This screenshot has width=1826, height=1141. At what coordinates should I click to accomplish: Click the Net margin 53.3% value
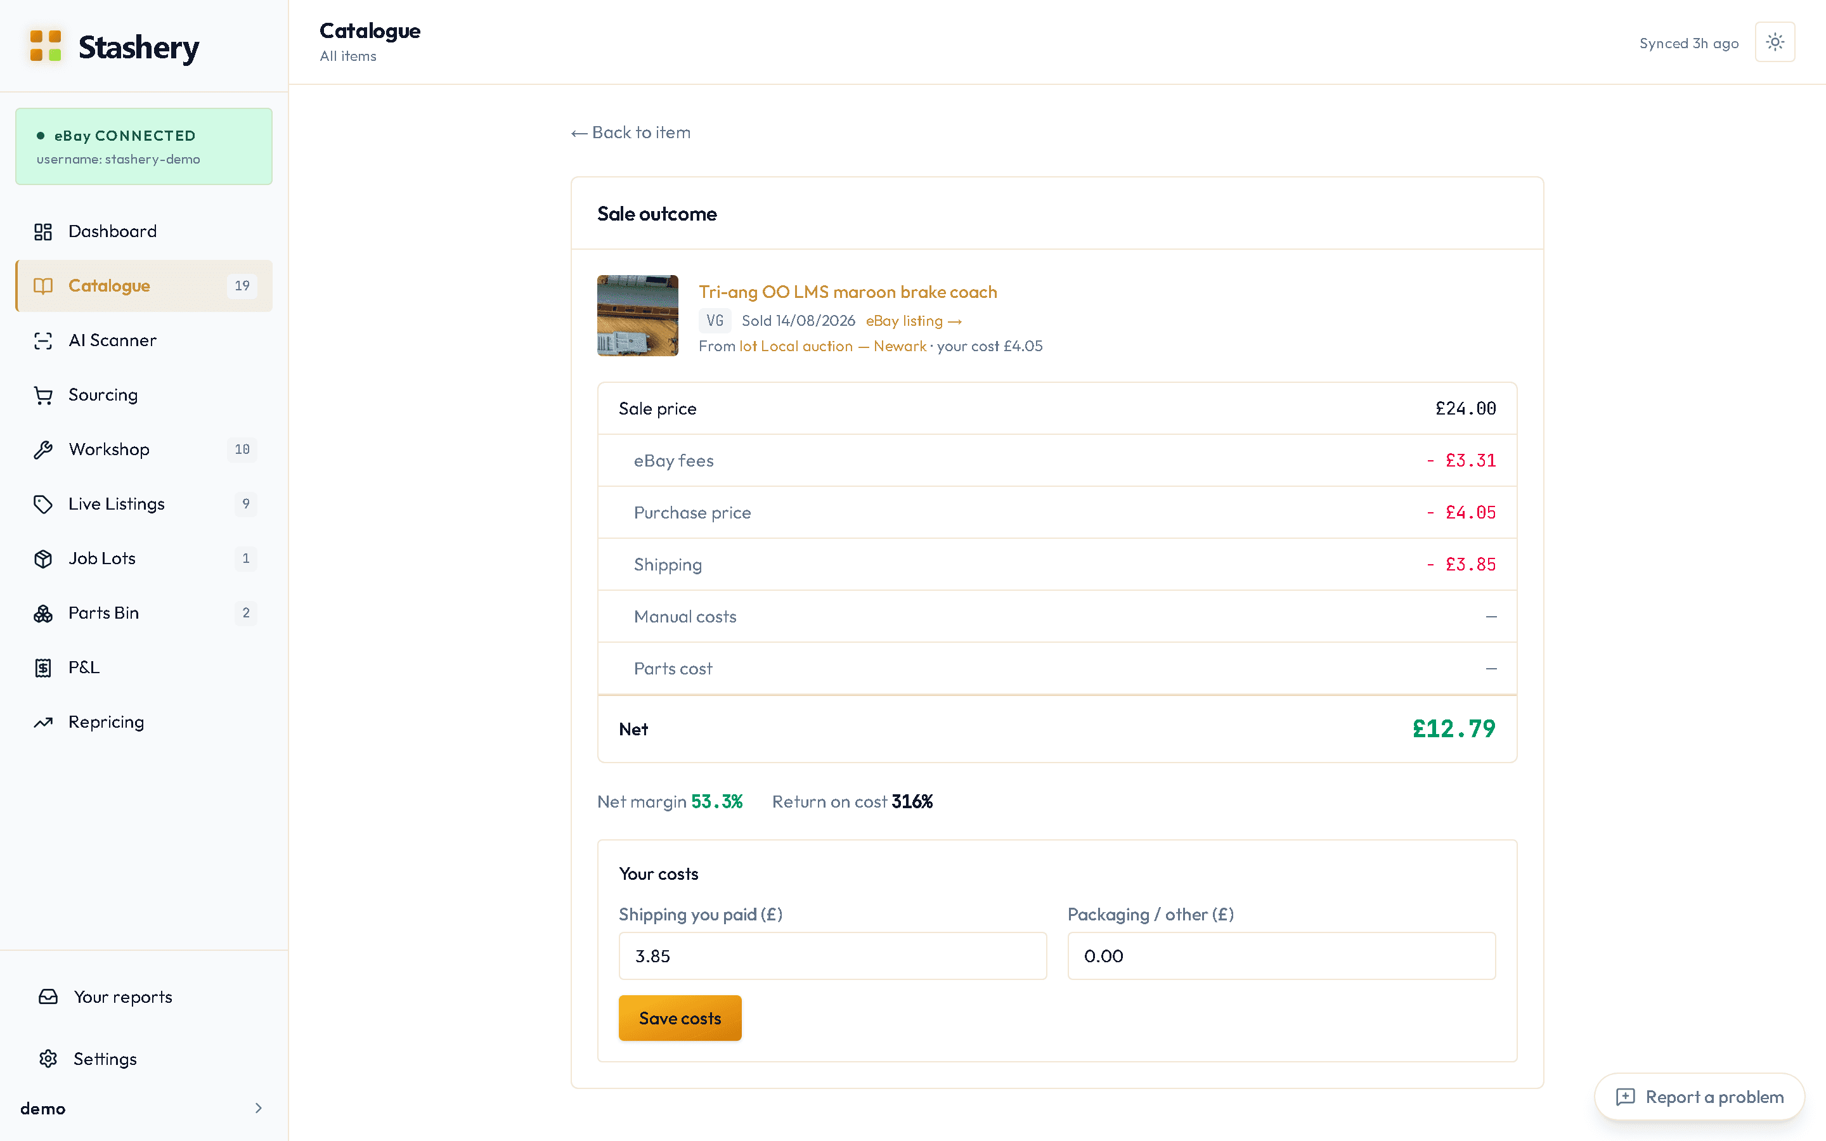click(x=717, y=801)
